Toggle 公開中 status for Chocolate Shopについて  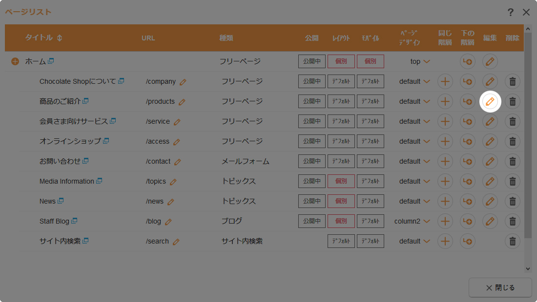tap(311, 81)
